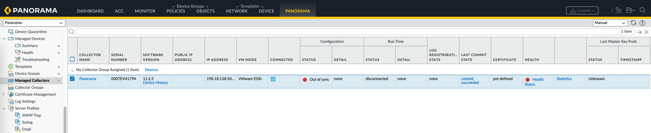
Task: Click the filter bar magnifier icon
Action: [71, 32]
